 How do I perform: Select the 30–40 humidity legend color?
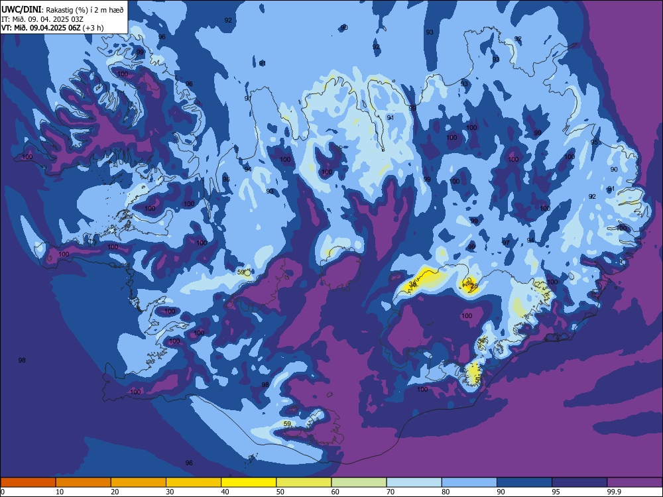pyautogui.click(x=194, y=482)
